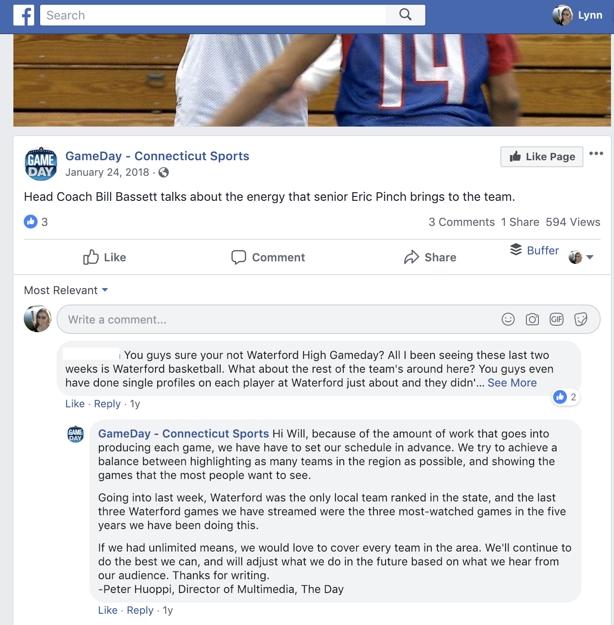The height and width of the screenshot is (625, 614).
Task: Click the Facebook logo icon
Action: click(x=24, y=15)
